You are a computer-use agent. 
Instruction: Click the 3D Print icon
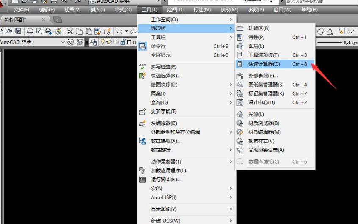[58, 31]
